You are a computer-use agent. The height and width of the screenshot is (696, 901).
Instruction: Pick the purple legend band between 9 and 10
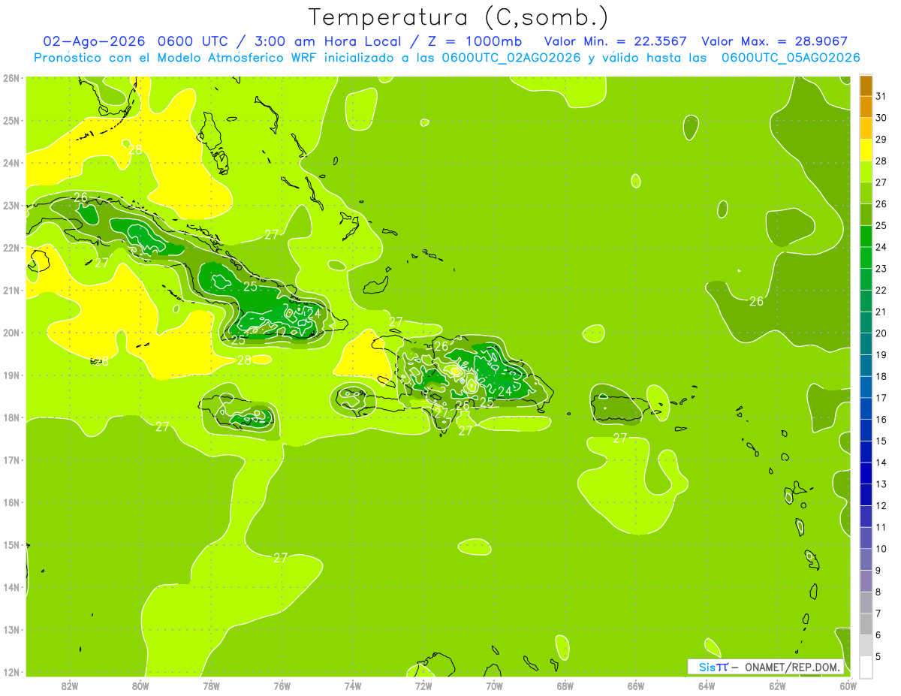[x=866, y=559]
